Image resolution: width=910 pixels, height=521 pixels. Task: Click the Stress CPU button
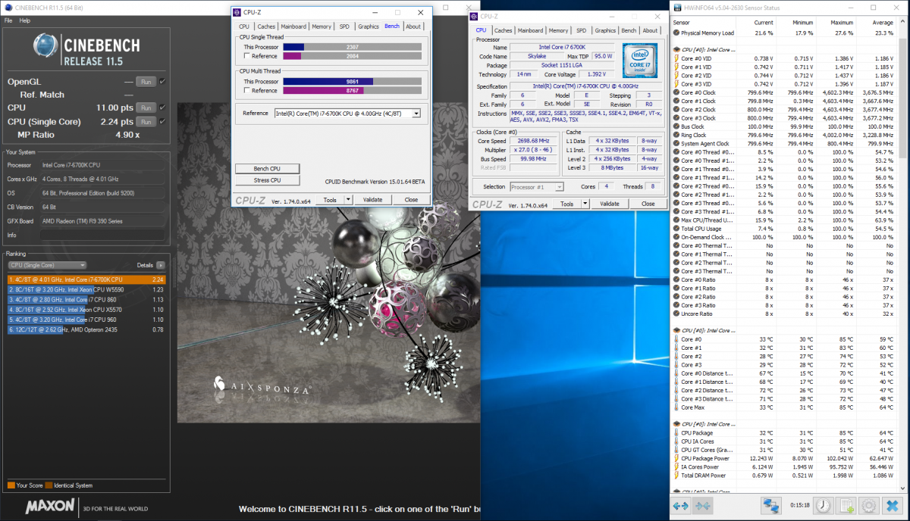pos(268,180)
